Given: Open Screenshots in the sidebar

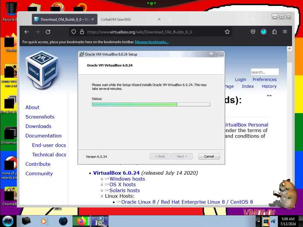Looking at the screenshot, I should 40,117.
